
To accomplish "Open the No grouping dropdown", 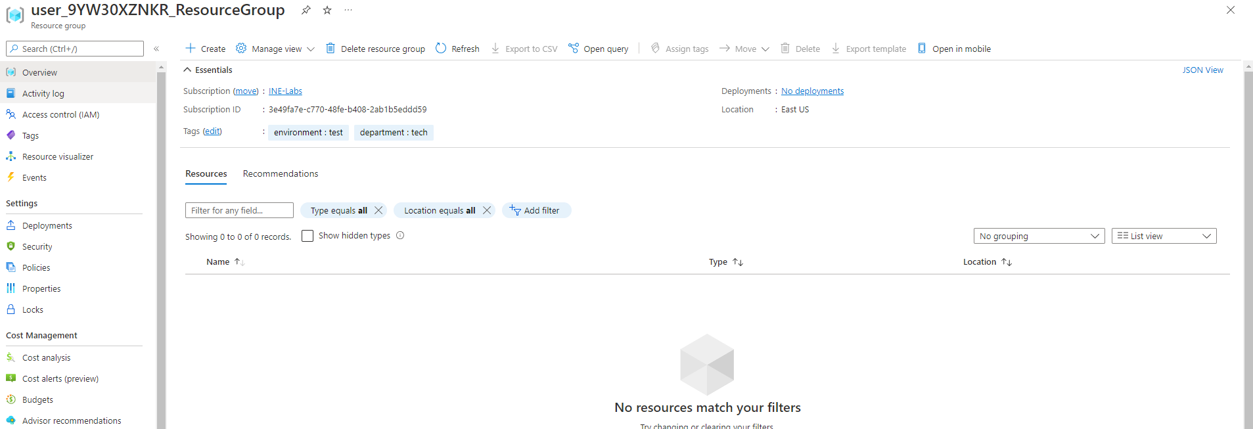I will [1039, 236].
